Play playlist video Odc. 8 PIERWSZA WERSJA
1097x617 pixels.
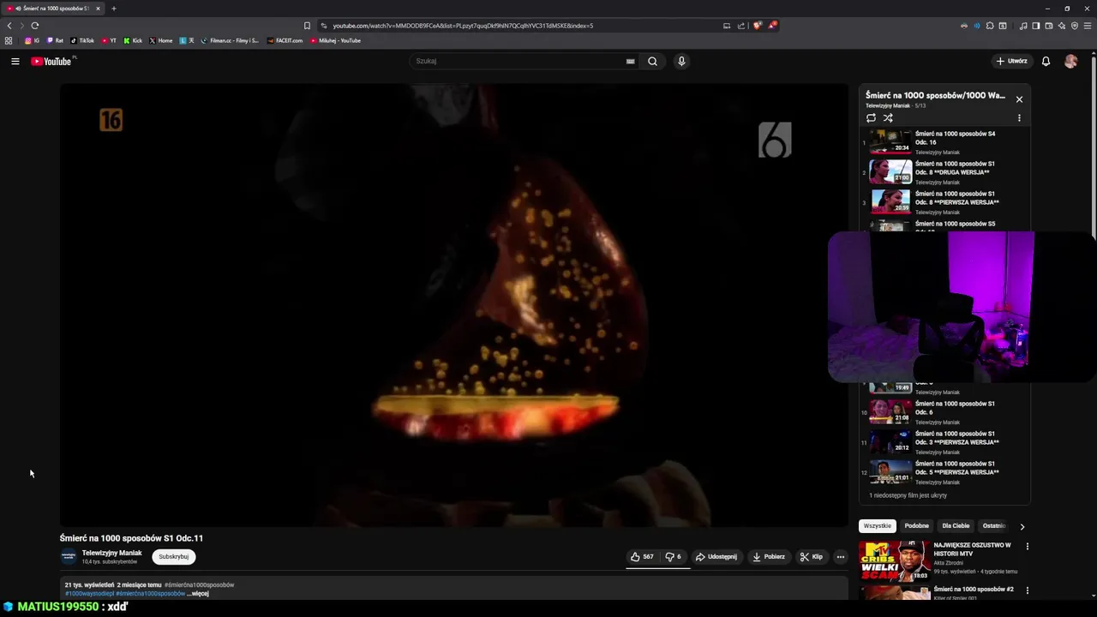(x=944, y=202)
